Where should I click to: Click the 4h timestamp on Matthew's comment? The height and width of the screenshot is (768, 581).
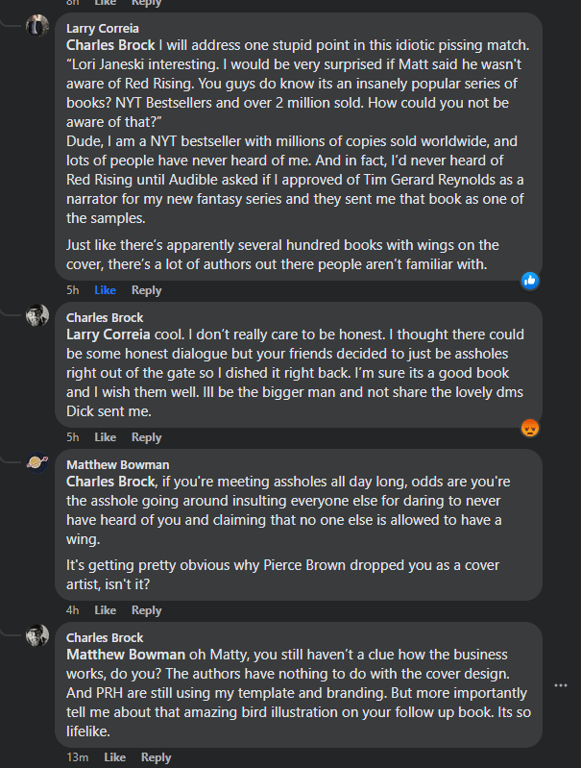click(x=73, y=610)
